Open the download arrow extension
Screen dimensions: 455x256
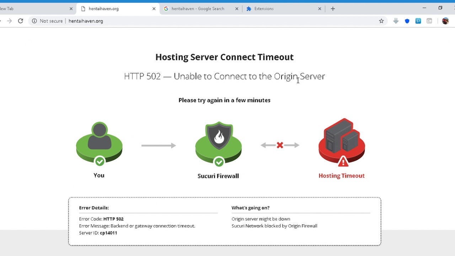tap(396, 21)
